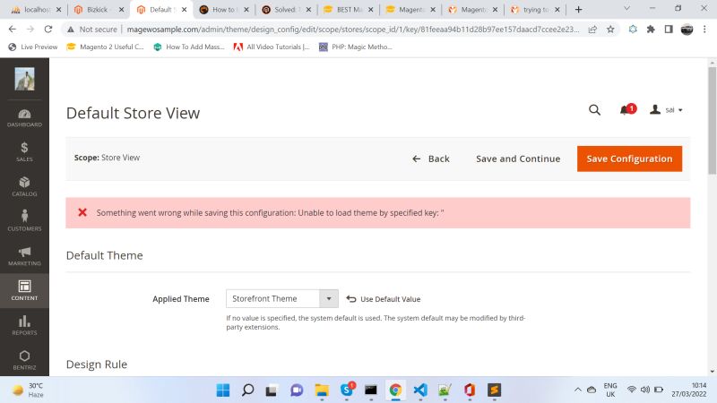Open a new browser tab
717x403 pixels.
point(578,10)
